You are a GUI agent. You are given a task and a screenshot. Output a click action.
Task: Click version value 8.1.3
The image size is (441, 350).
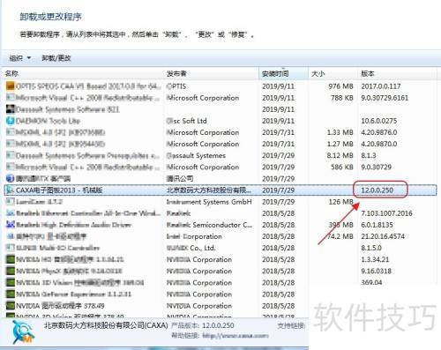click(369, 155)
